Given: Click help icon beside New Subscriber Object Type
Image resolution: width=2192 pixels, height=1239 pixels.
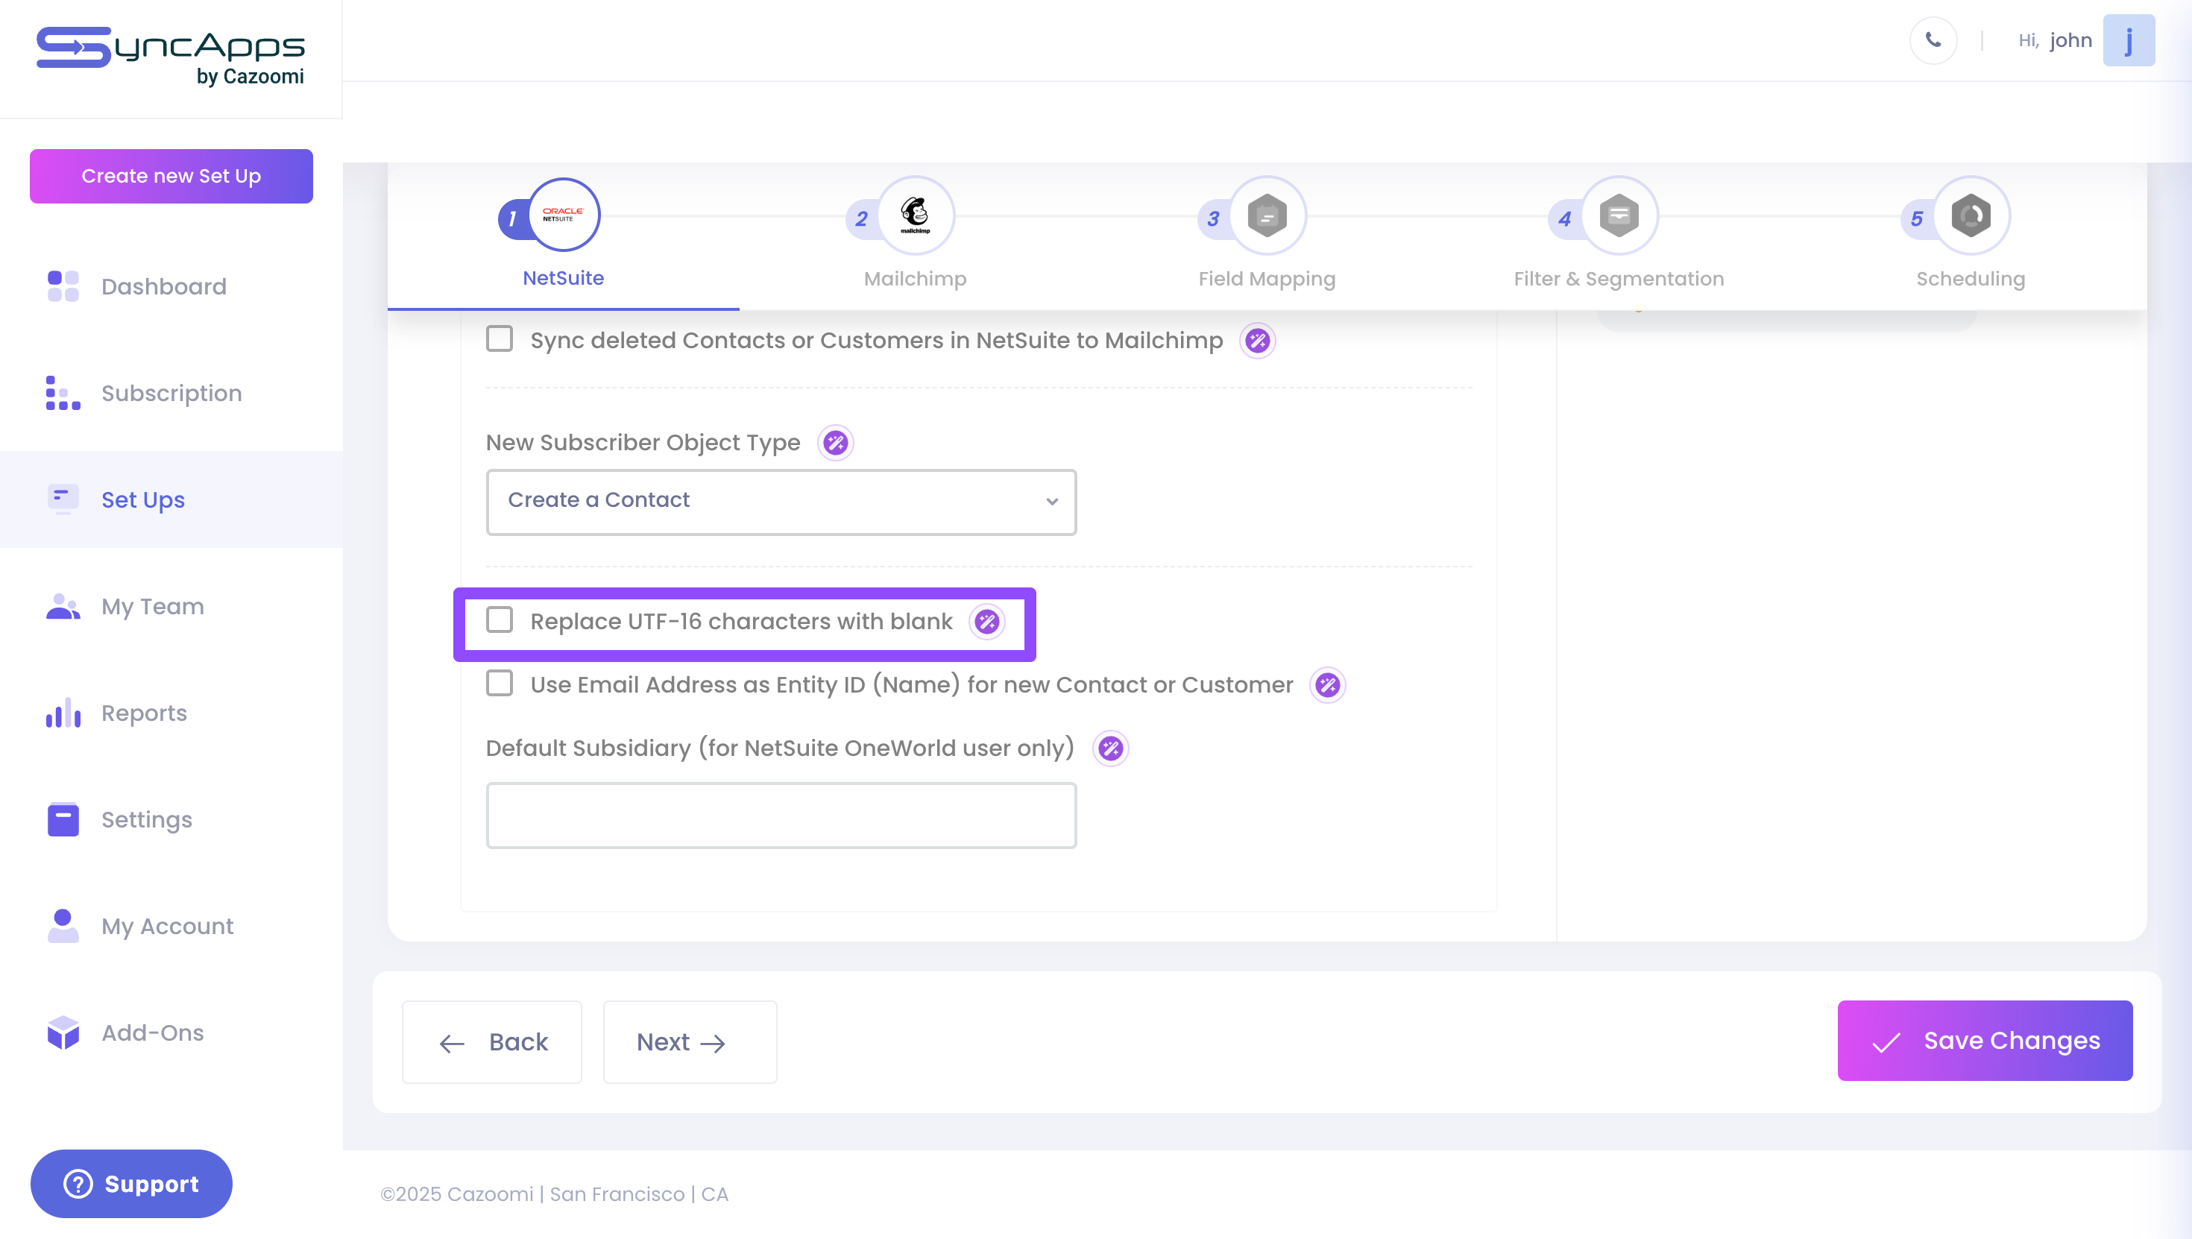Looking at the screenshot, I should [835, 443].
